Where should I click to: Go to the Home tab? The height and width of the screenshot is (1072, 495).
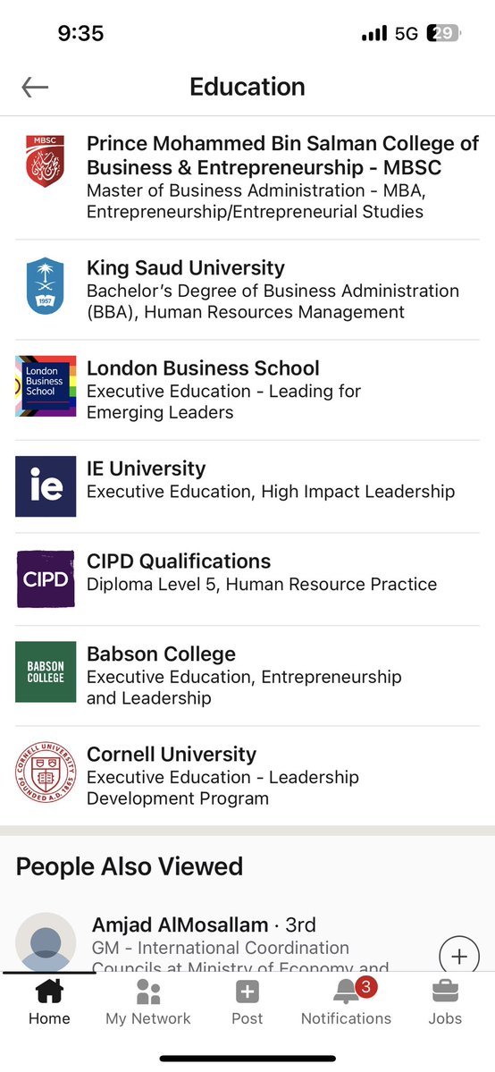point(49,1001)
